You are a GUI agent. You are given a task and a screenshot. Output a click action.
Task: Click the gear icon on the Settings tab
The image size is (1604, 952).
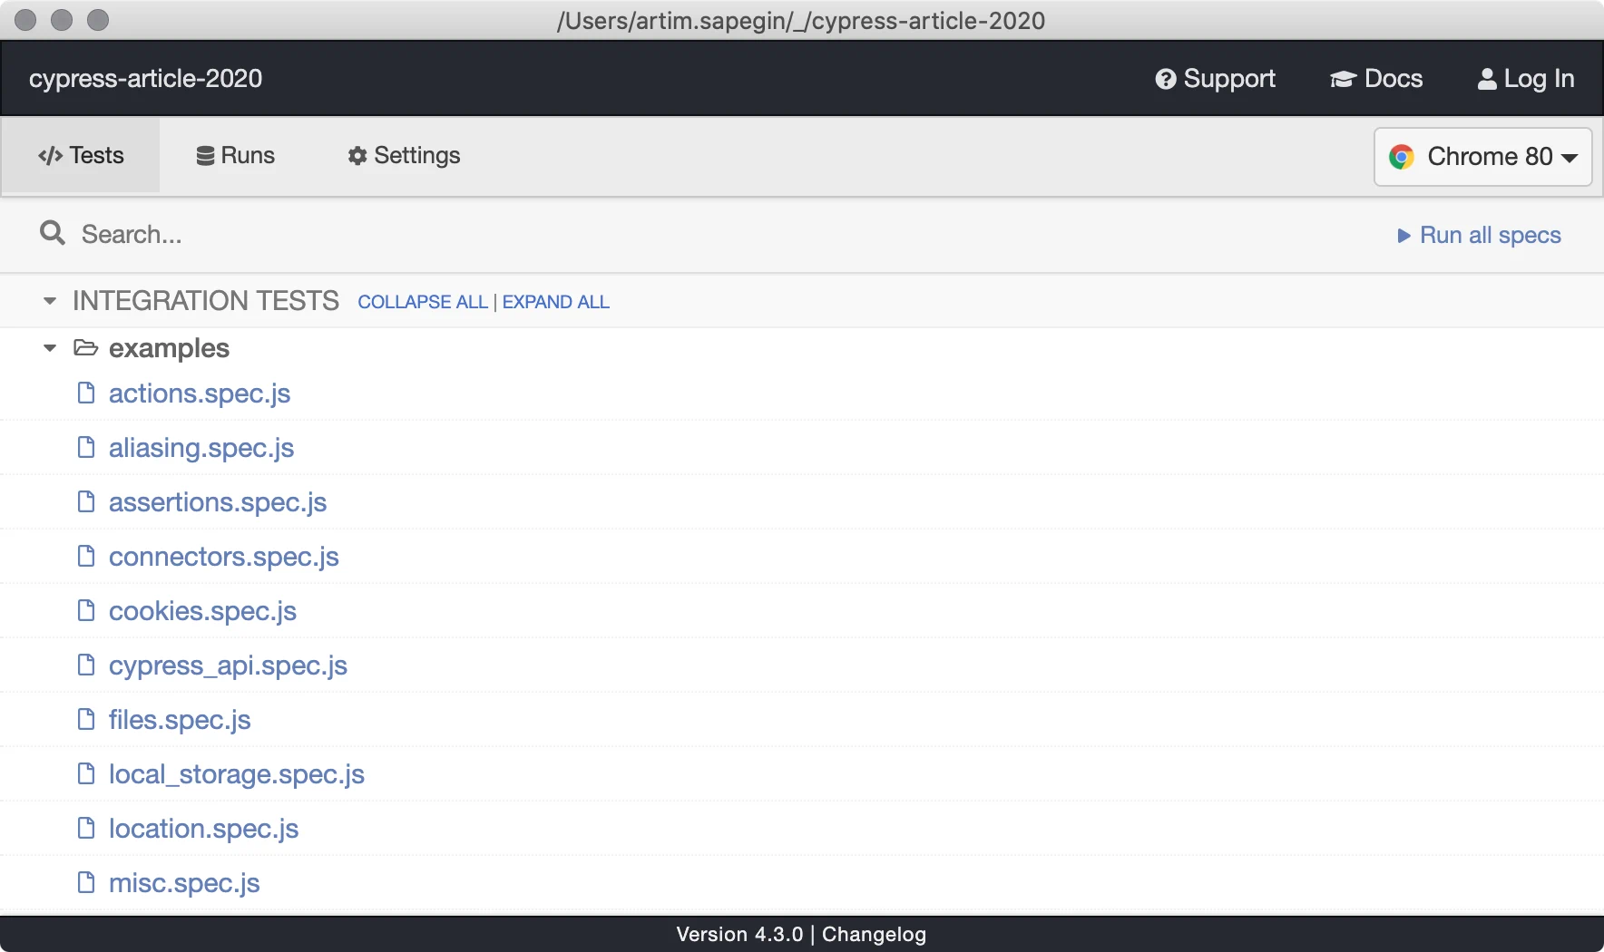point(357,155)
